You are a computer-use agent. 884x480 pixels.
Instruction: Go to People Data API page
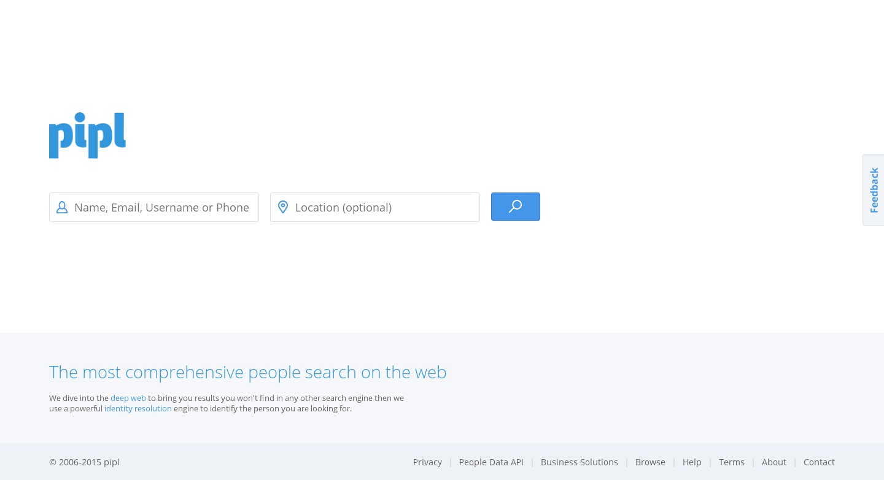pos(491,462)
